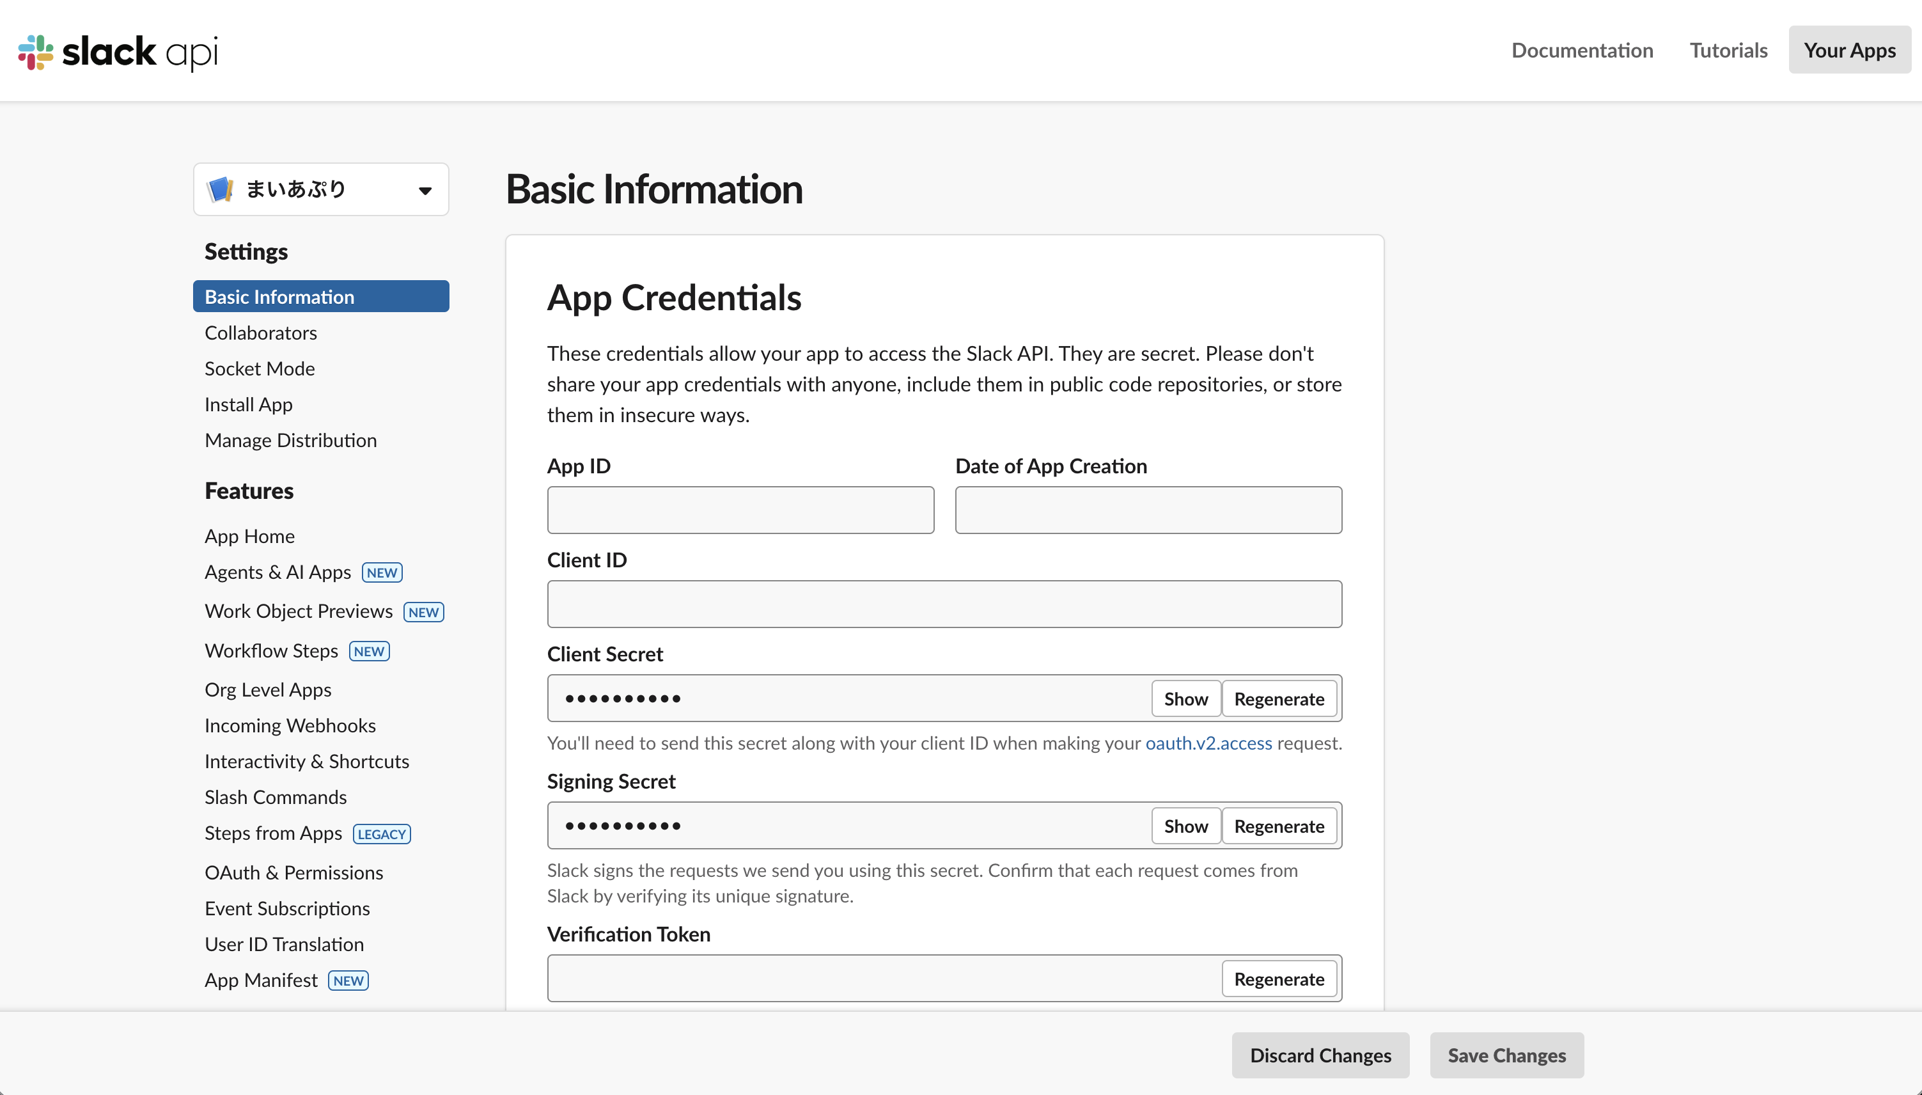This screenshot has height=1095, width=1922.
Task: Open Agents & AI Apps page
Action: (277, 572)
